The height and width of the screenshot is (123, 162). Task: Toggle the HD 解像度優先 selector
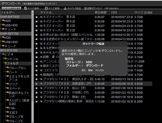point(112,8)
